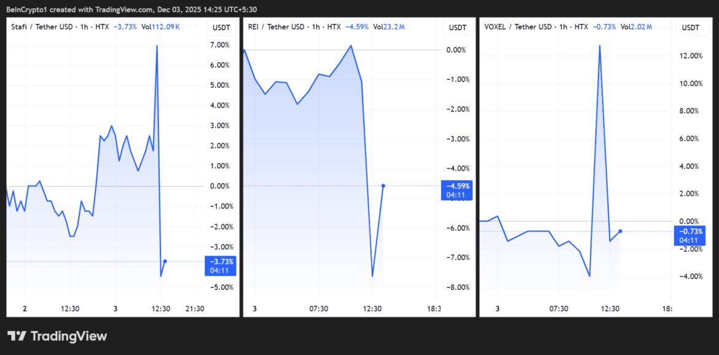Open USDT currency selector on VOXEL chart
The height and width of the screenshot is (355, 719).
pyautogui.click(x=691, y=28)
